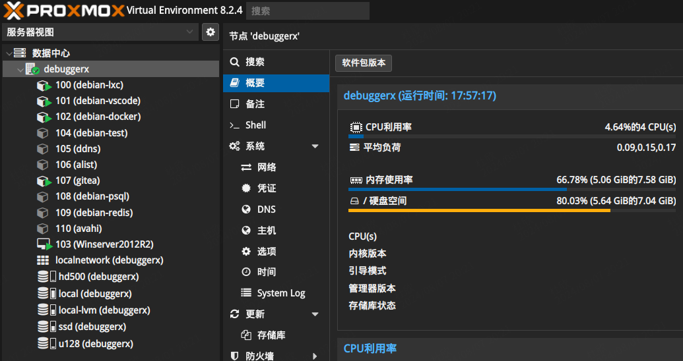Select container icon for 100 (debian-lxc)

[x=44, y=85]
